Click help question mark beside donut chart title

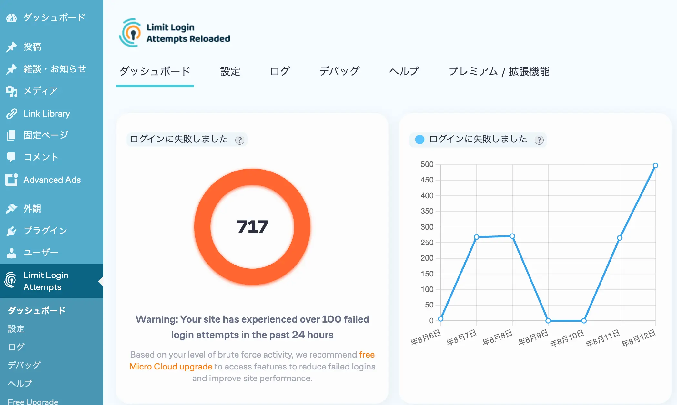pyautogui.click(x=239, y=140)
